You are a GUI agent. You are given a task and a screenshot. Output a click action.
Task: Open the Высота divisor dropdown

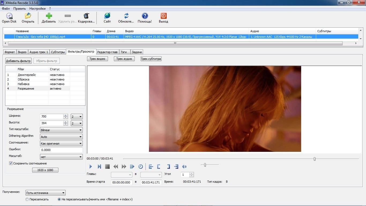[77, 123]
